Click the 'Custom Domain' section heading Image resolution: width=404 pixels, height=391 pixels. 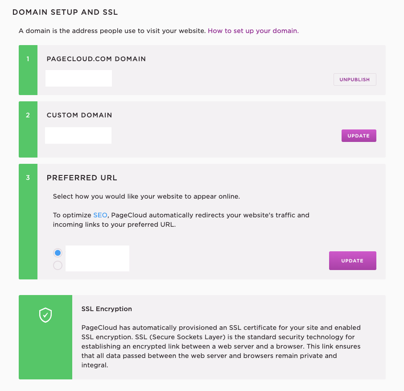[x=79, y=115]
